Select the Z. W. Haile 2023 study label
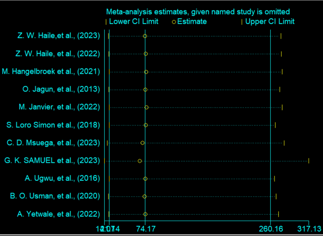The image size is (323, 236). [x=59, y=36]
